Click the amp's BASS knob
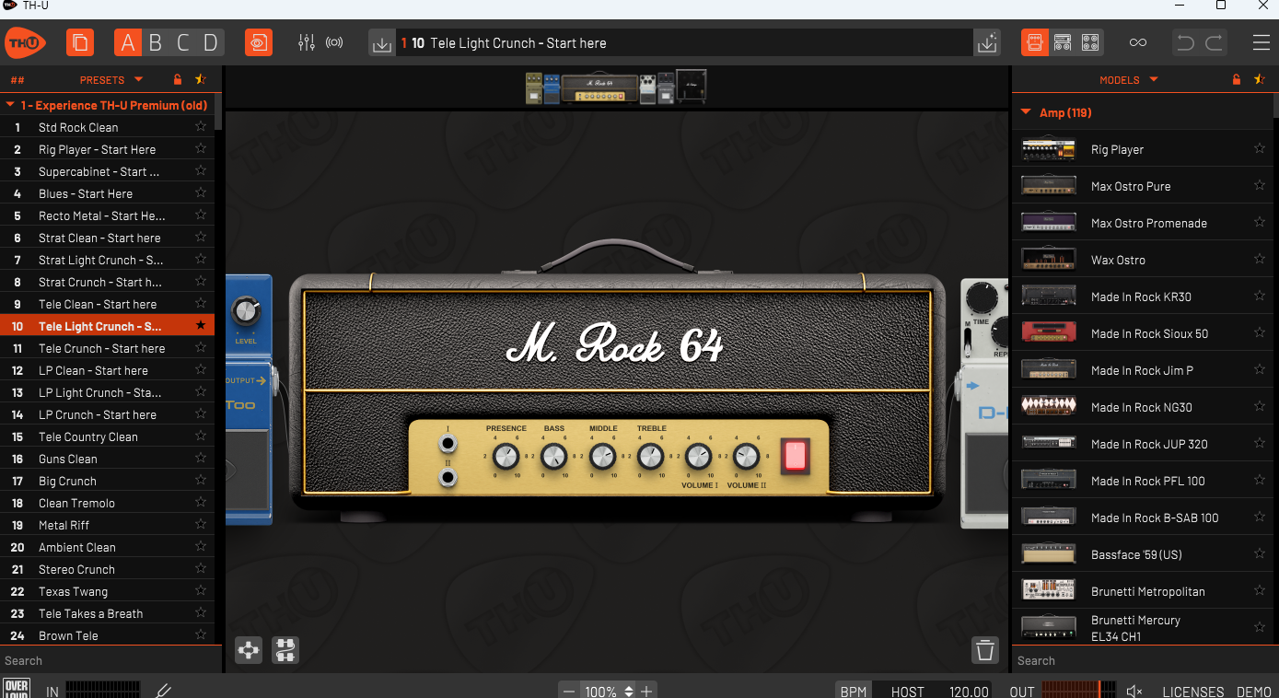The width and height of the screenshot is (1279, 698). [554, 456]
